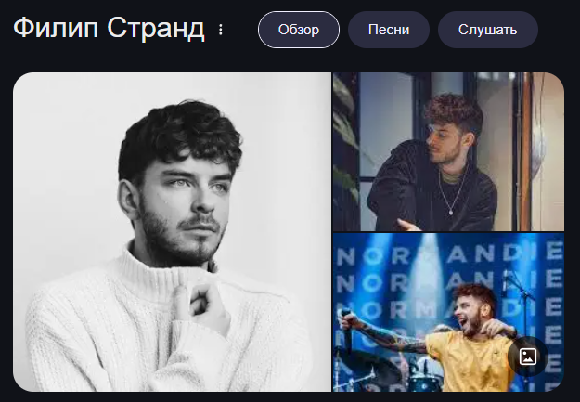Open the photo of man in black jacket
This screenshot has height=402, width=580.
tap(448, 151)
